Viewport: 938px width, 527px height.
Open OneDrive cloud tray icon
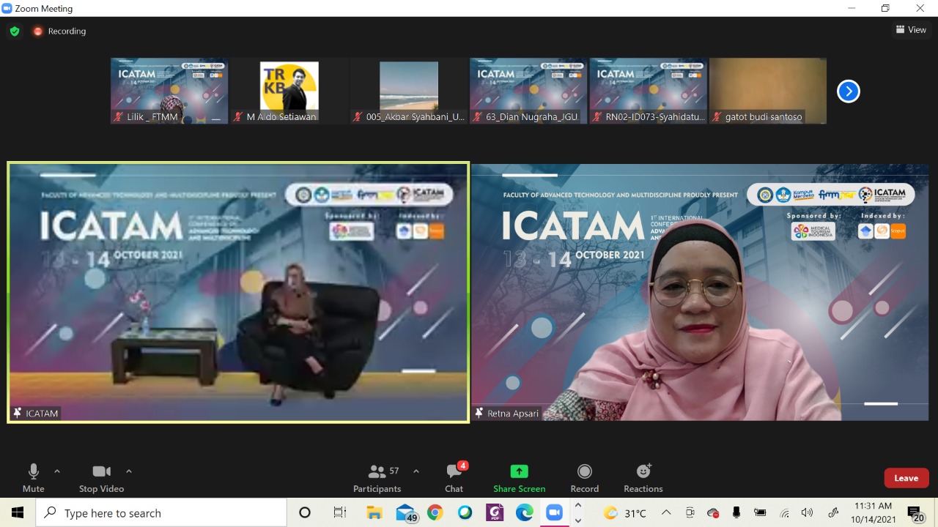pos(713,513)
